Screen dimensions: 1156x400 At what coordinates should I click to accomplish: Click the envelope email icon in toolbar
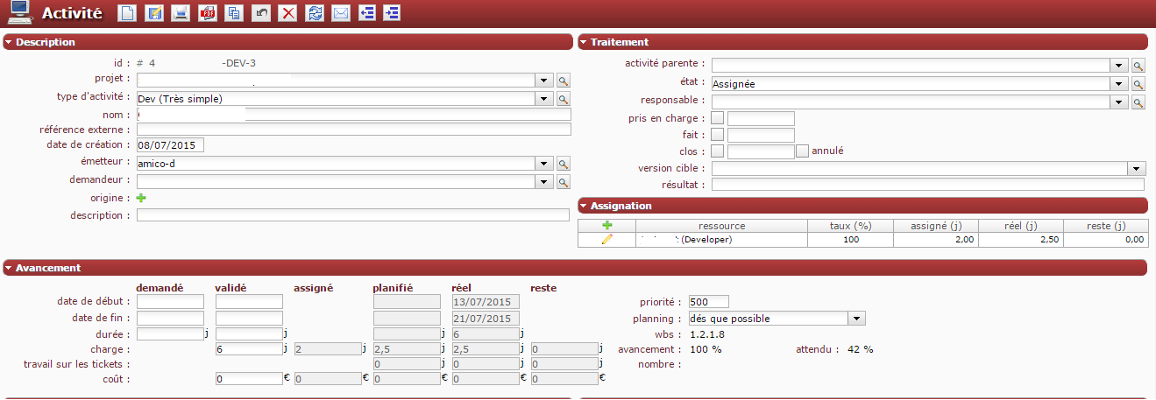click(x=341, y=13)
